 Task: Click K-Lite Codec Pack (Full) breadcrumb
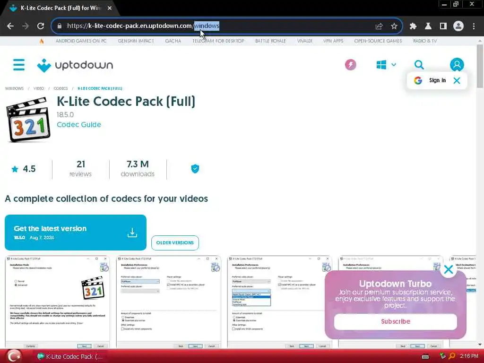(100, 88)
